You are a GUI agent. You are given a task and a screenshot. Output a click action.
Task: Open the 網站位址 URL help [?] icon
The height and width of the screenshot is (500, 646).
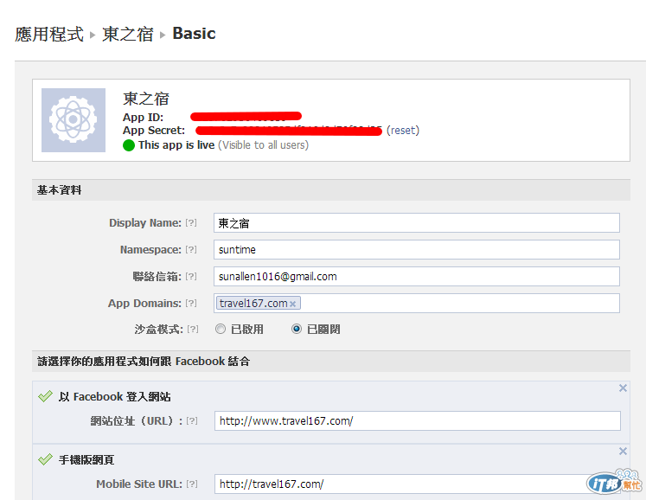coord(192,421)
